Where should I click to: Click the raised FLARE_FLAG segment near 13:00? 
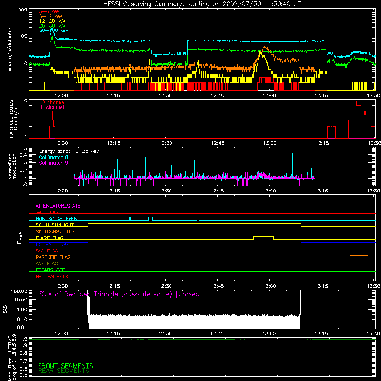[x=264, y=236]
